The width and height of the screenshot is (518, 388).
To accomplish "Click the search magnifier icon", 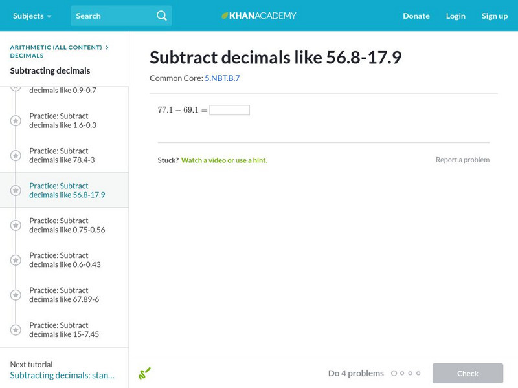I will click(162, 16).
